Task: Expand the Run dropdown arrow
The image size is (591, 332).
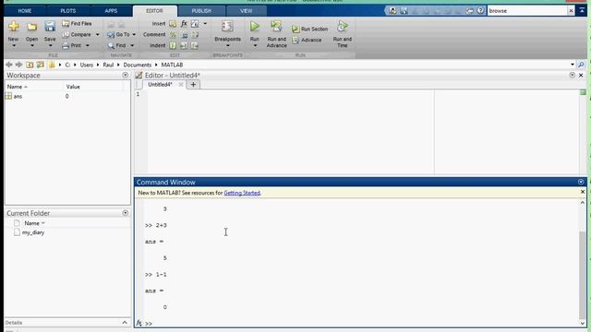Action: click(x=255, y=46)
